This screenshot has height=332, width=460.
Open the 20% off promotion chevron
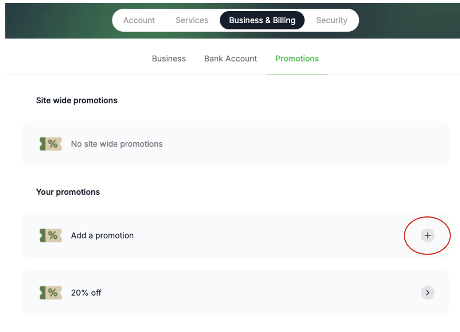point(428,293)
